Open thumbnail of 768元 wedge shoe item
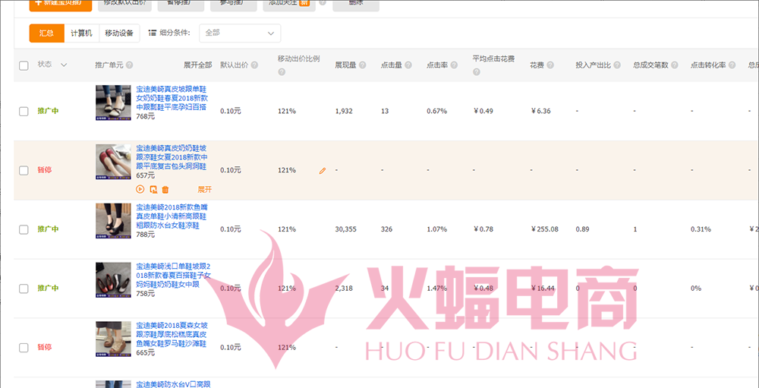 [113, 103]
